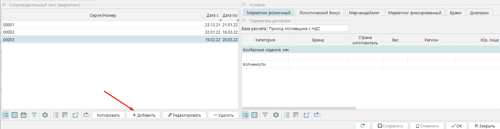Switch to the Логистический бонус tab

tap(320, 13)
